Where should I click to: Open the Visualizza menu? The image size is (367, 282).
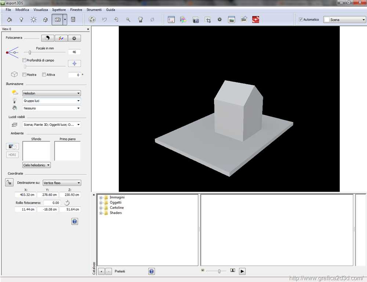click(x=40, y=10)
